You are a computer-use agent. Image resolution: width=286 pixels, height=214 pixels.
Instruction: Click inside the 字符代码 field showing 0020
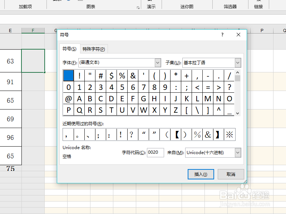155,153
